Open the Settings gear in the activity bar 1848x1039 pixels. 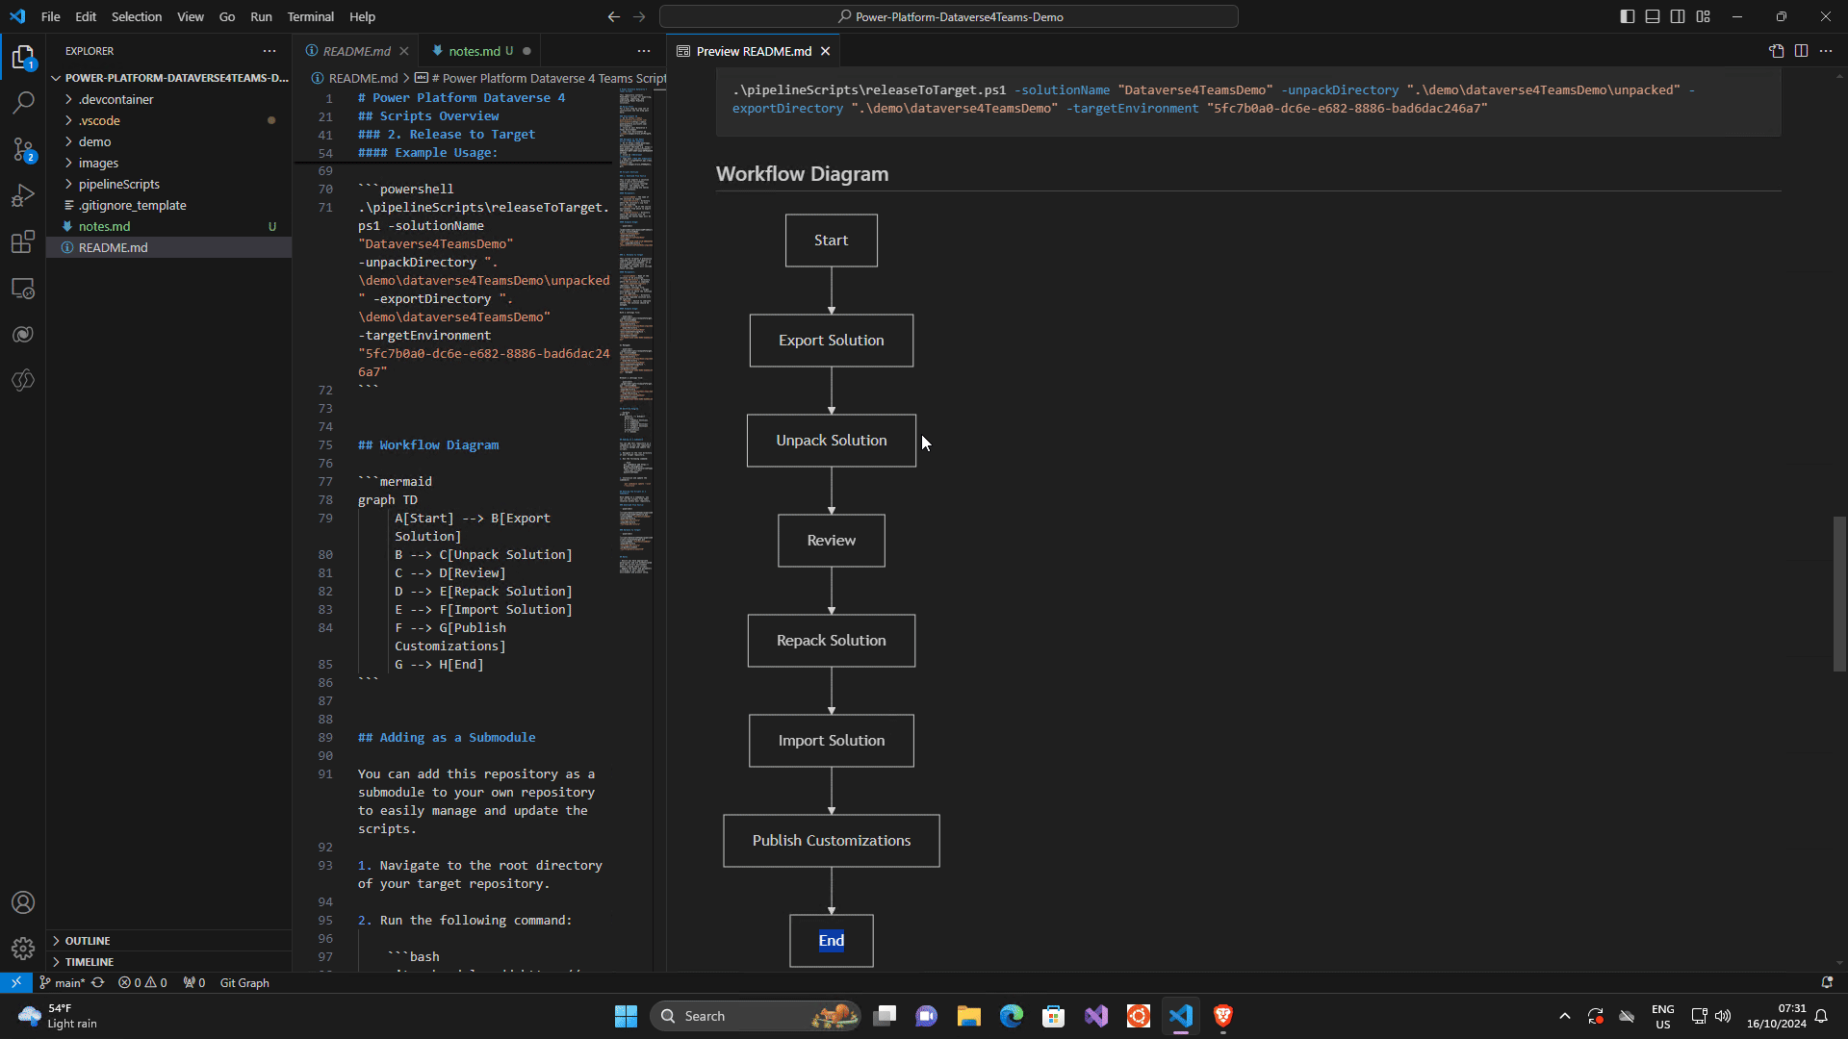point(23,948)
